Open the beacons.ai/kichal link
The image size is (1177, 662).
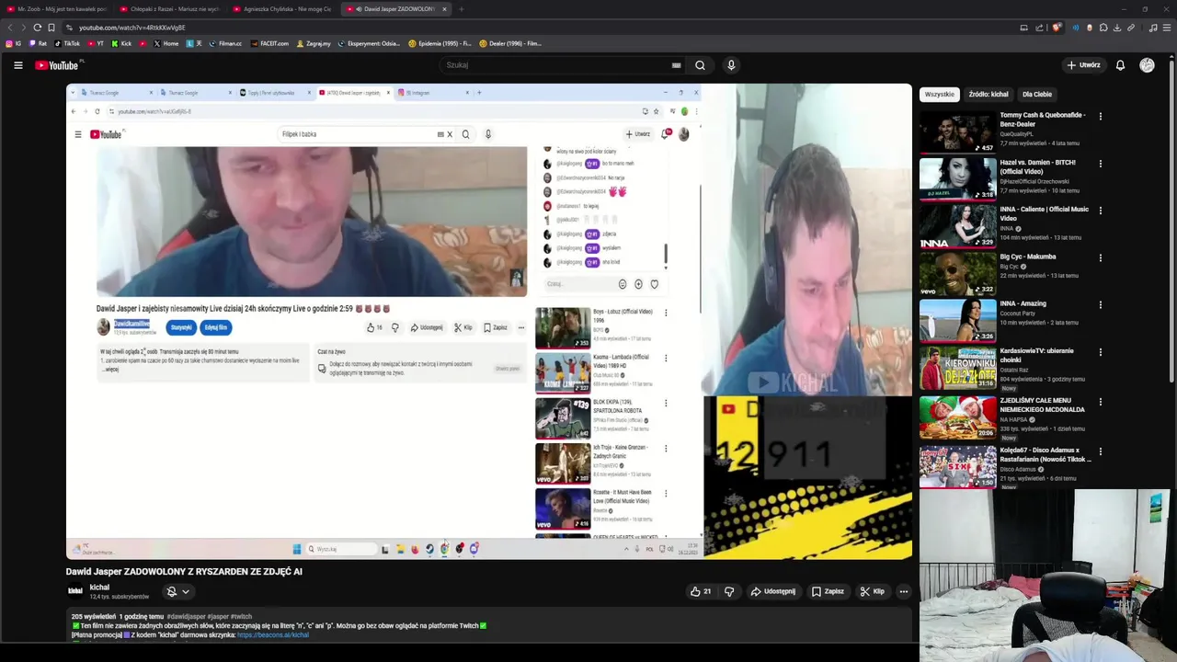273,634
